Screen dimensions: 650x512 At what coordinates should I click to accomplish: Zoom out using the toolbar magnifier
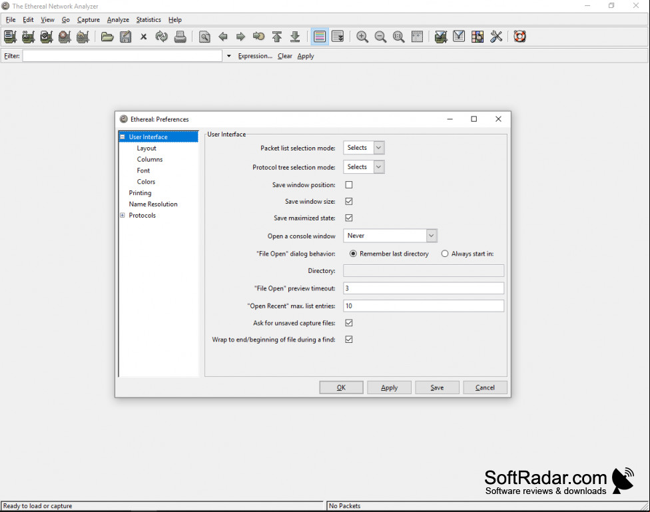(x=380, y=37)
